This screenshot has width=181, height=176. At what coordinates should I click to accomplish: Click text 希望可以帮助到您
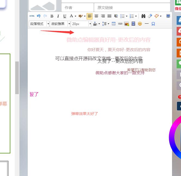[x=141, y=70]
